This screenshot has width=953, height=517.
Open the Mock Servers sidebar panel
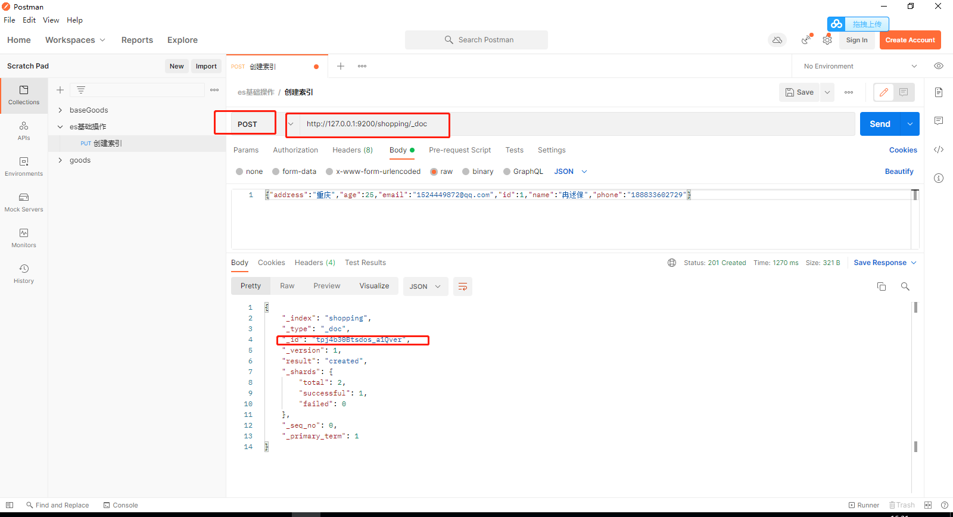[24, 203]
